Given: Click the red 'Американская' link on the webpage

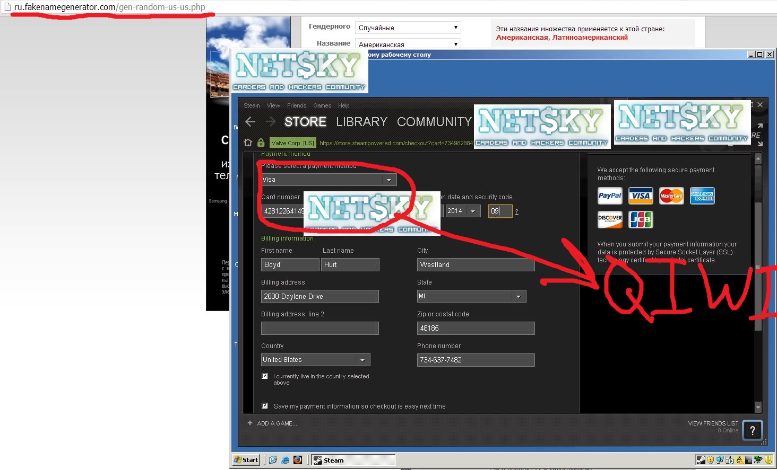Looking at the screenshot, I should 522,37.
